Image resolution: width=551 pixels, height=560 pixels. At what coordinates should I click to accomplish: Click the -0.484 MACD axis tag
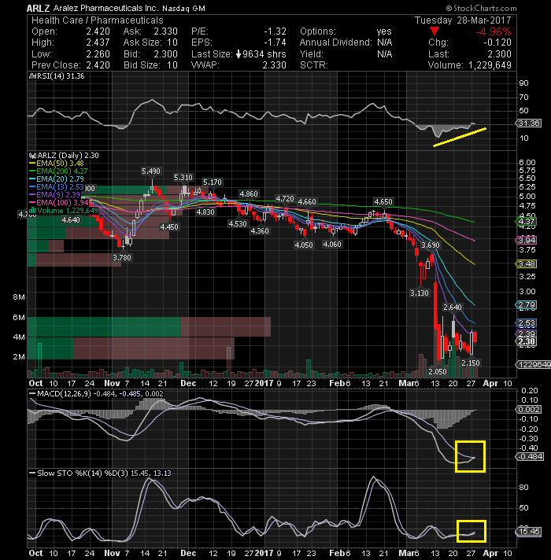point(530,456)
